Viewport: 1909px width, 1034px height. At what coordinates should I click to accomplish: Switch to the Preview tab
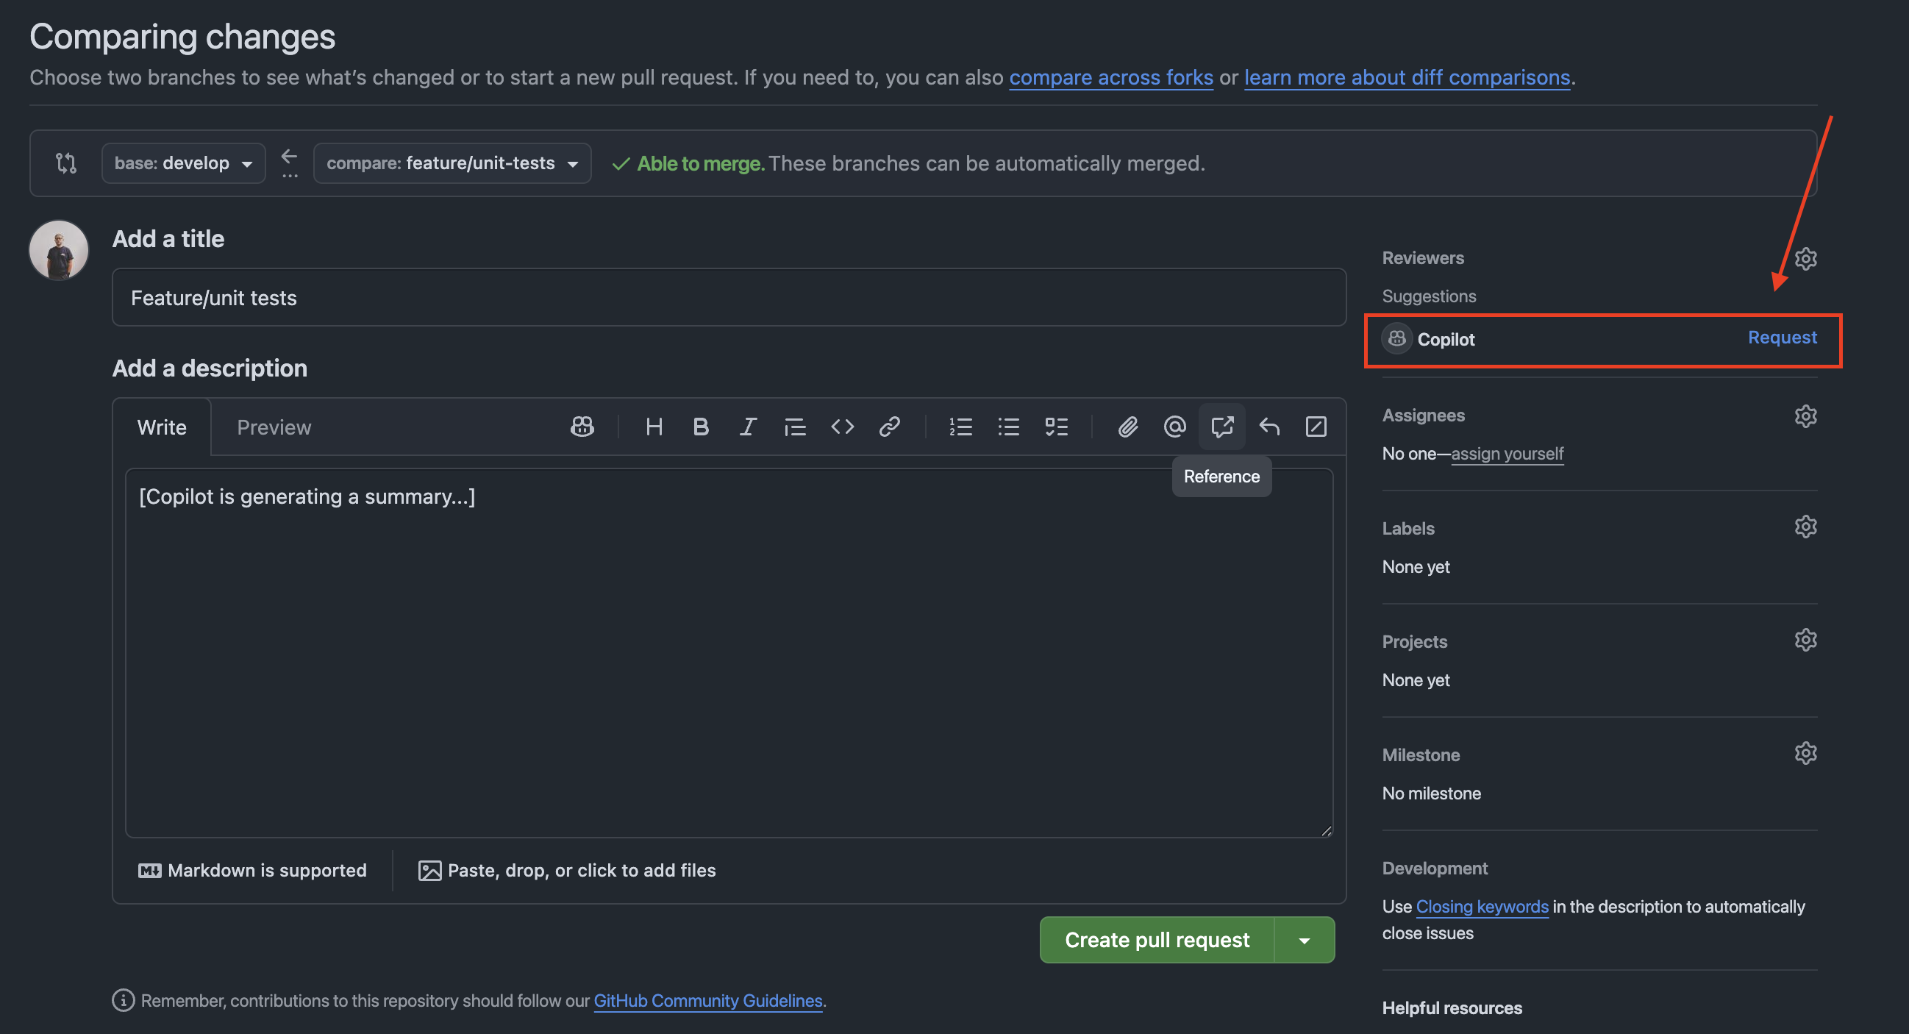point(274,428)
